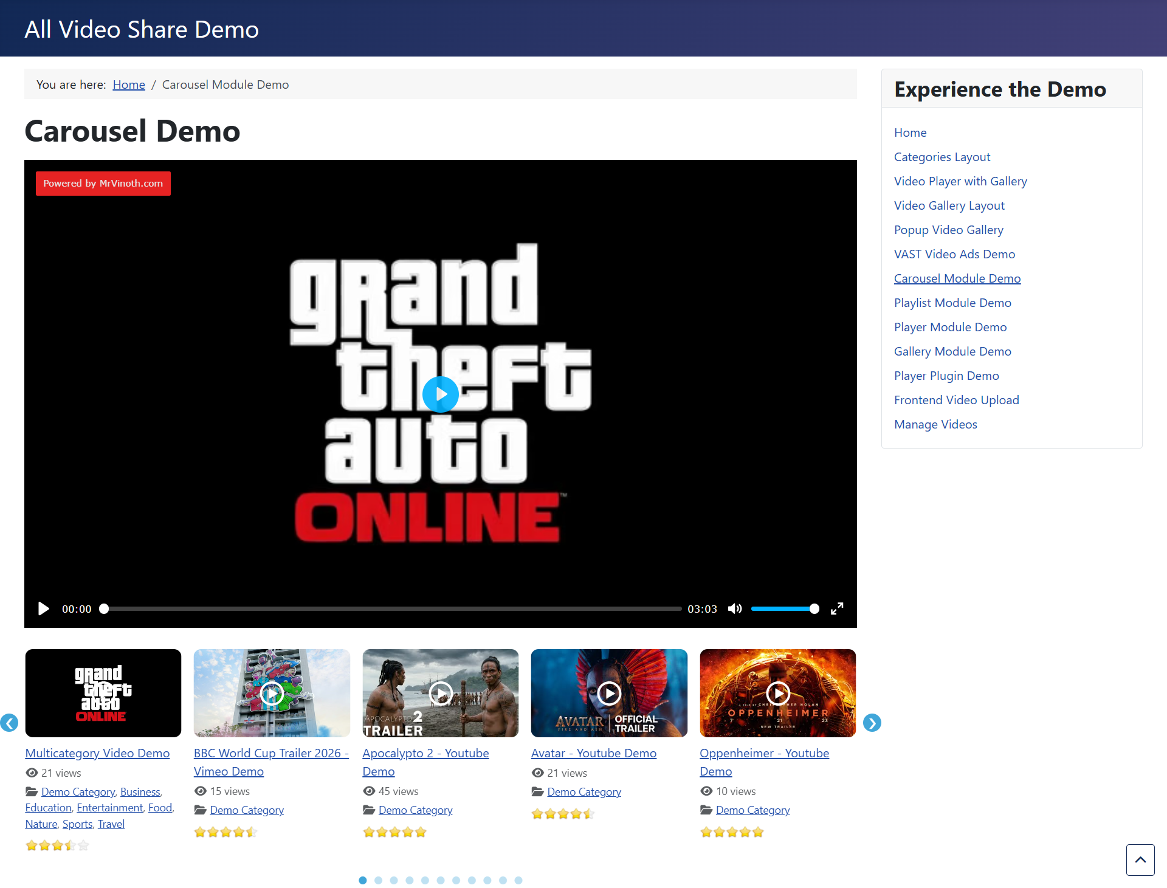Open BBC World Cup Trailer 2026 link
The width and height of the screenshot is (1167, 888).
coord(271,762)
